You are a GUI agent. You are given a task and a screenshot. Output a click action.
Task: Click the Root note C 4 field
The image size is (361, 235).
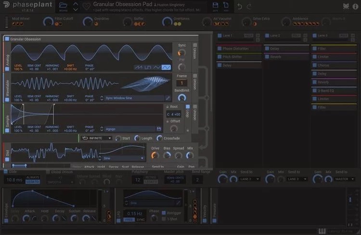(x=174, y=114)
